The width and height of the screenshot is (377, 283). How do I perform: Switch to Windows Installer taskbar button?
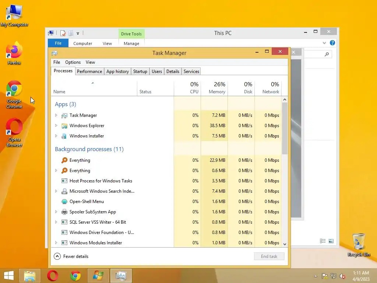pos(98,276)
